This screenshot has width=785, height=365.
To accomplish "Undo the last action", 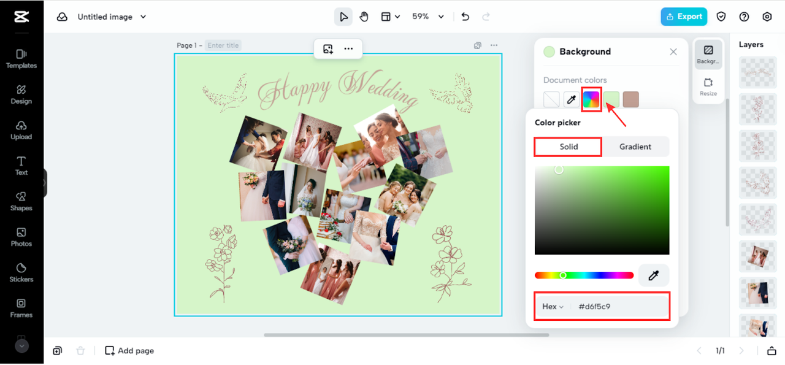I will [465, 17].
